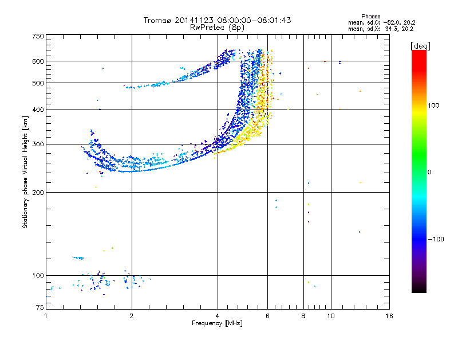The width and height of the screenshot is (458, 344).
Task: Click the subtitle "RwPretec (8p)"
Action: (217, 28)
